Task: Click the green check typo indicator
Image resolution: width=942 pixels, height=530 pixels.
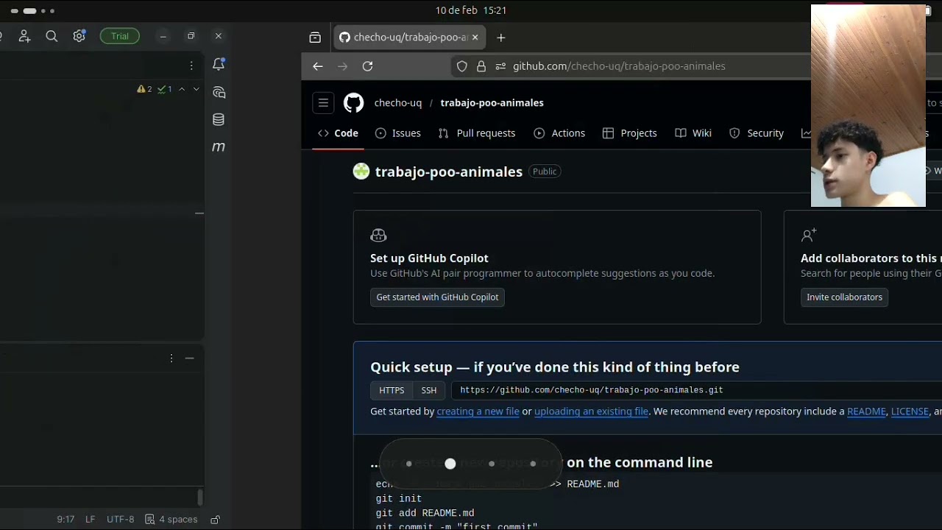Action: point(165,89)
